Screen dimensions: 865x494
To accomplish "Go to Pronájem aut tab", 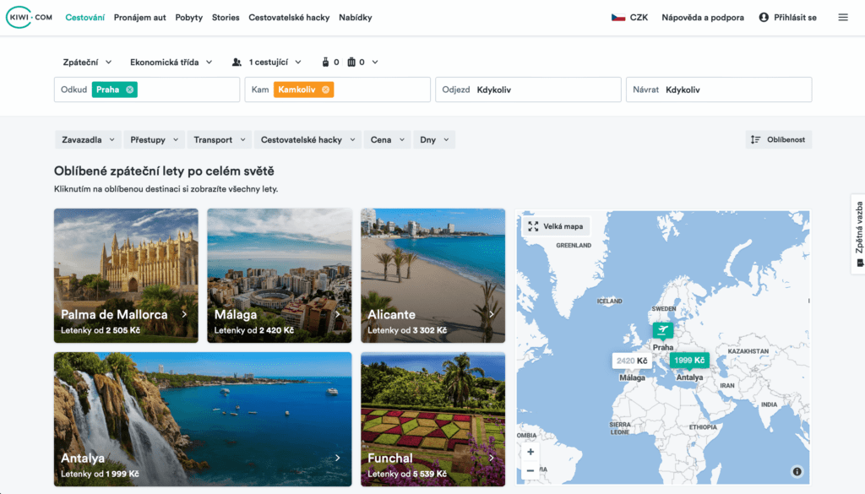I will coord(139,17).
